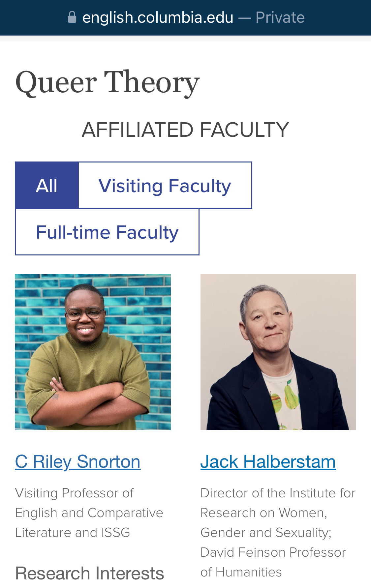
Task: Tap the padlock icon in address bar
Action: pyautogui.click(x=72, y=17)
